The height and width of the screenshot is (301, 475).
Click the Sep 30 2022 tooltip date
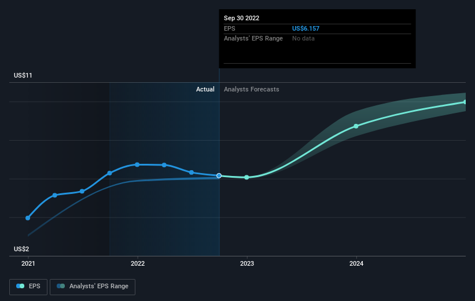click(241, 18)
